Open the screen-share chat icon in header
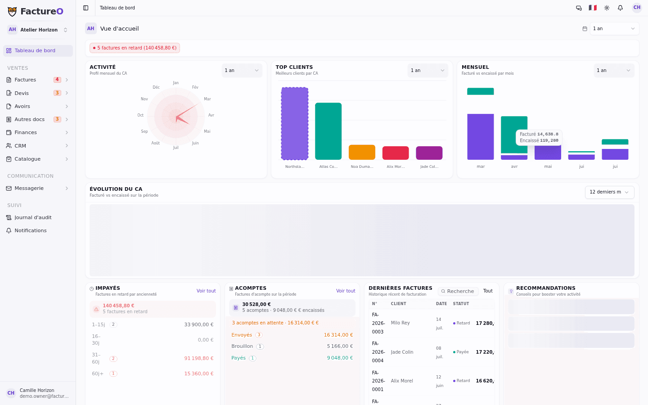This screenshot has width=648, height=405. [579, 8]
